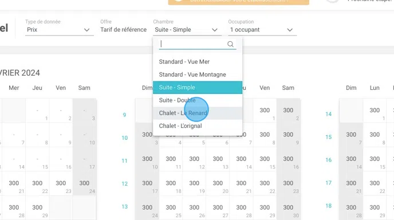Choose Chalet - L'orignal room option
Image resolution: width=394 pixels, height=220 pixels.
point(198,125)
